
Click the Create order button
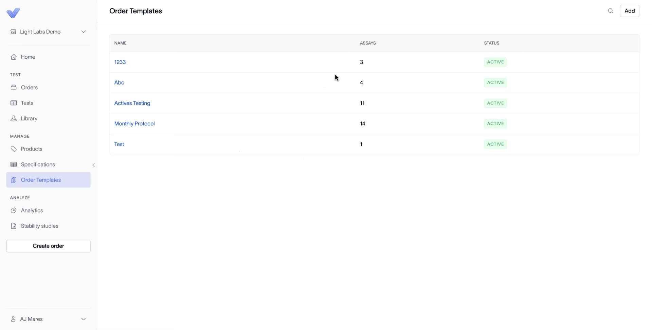[x=48, y=246]
